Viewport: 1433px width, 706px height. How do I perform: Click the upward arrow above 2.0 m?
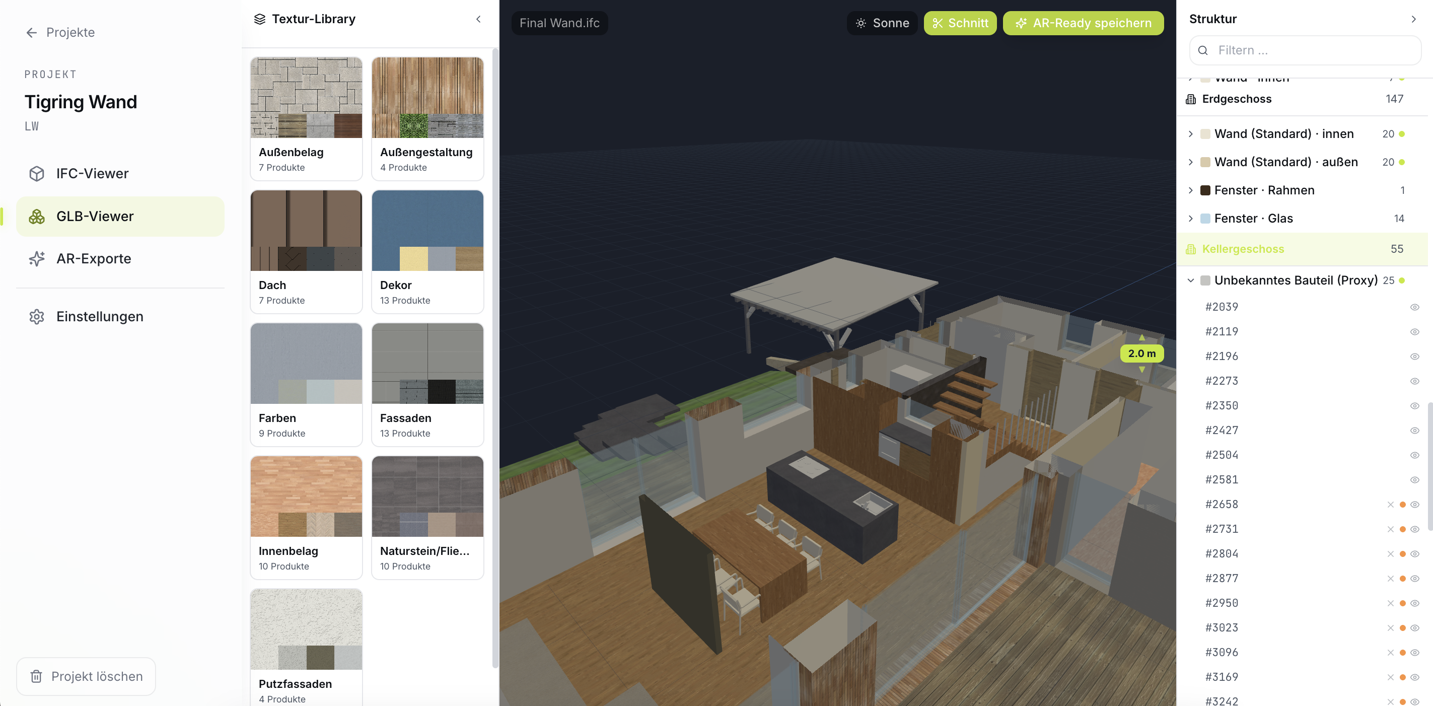point(1141,338)
